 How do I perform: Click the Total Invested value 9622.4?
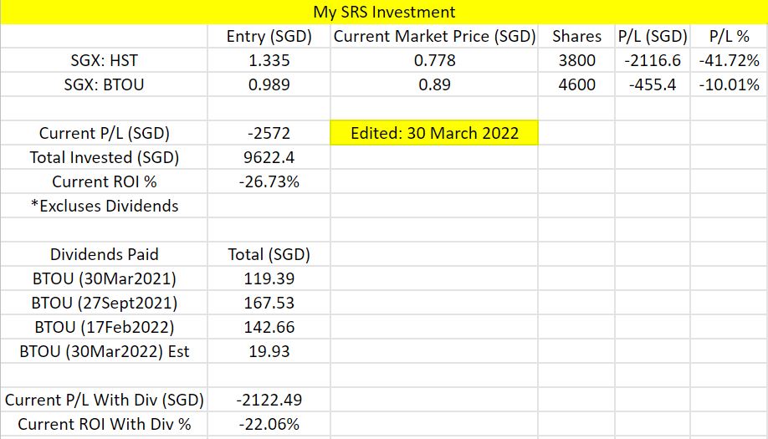coord(269,157)
